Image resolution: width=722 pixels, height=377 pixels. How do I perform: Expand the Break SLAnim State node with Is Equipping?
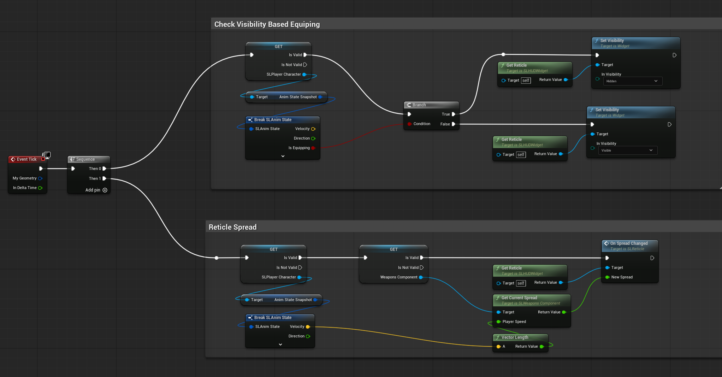283,156
